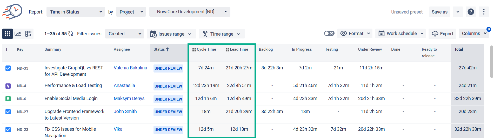Toggle the ND-33 task checkbox icon
Screen dimensions: 494x138
(x=8, y=68)
